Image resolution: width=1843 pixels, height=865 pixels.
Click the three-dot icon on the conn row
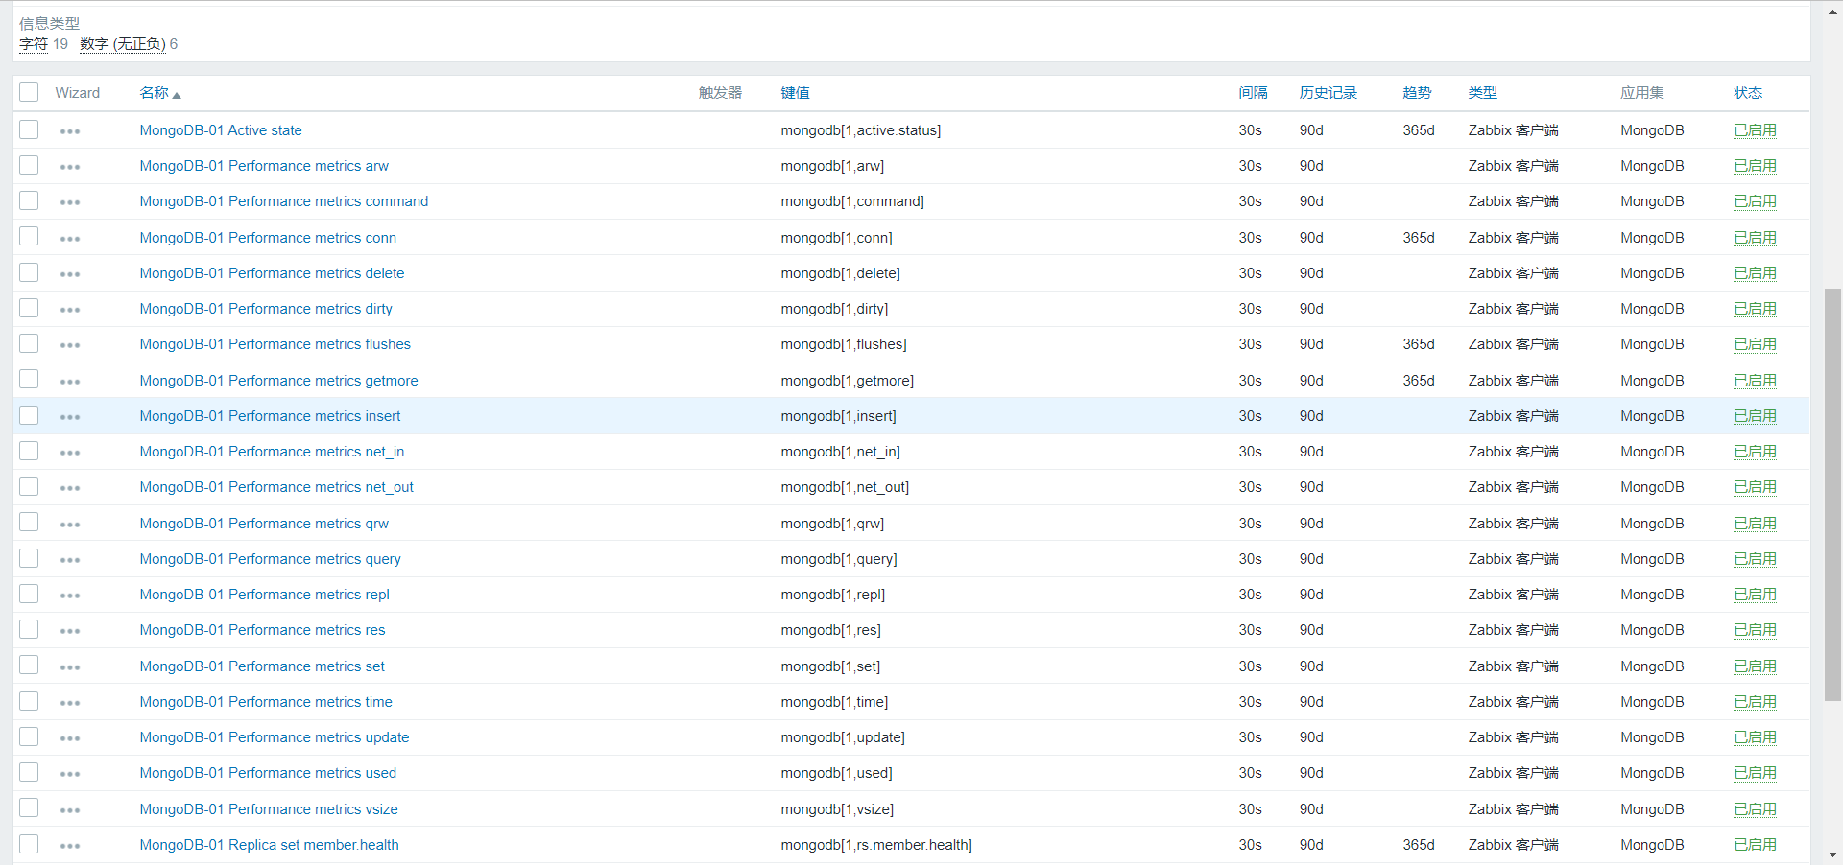(70, 239)
